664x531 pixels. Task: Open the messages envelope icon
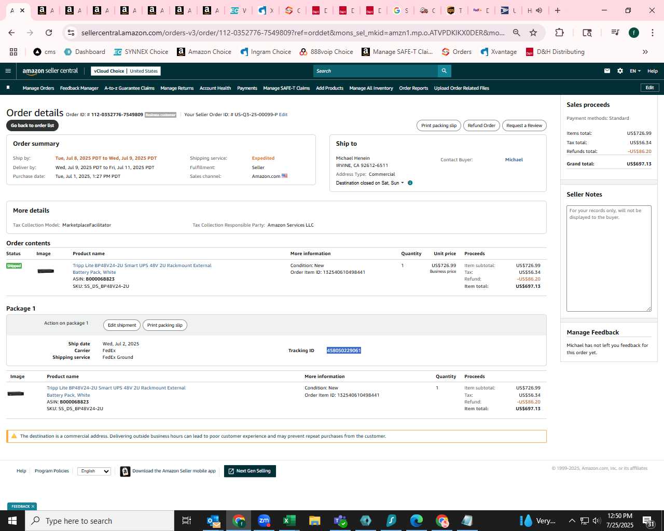point(607,71)
